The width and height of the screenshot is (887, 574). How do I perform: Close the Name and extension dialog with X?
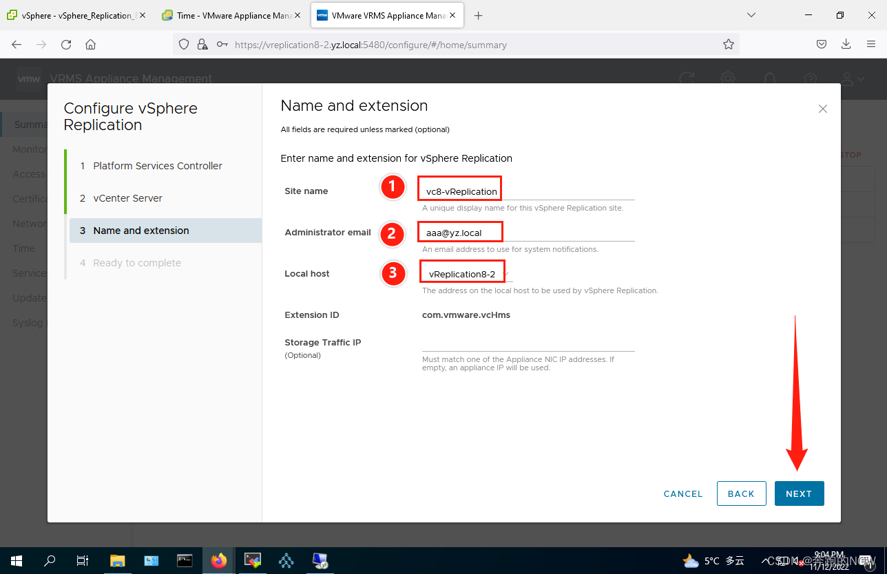tap(822, 109)
